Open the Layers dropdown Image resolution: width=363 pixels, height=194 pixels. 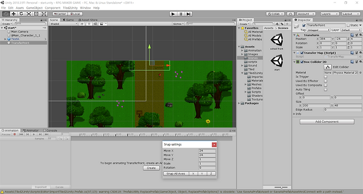[329, 14]
